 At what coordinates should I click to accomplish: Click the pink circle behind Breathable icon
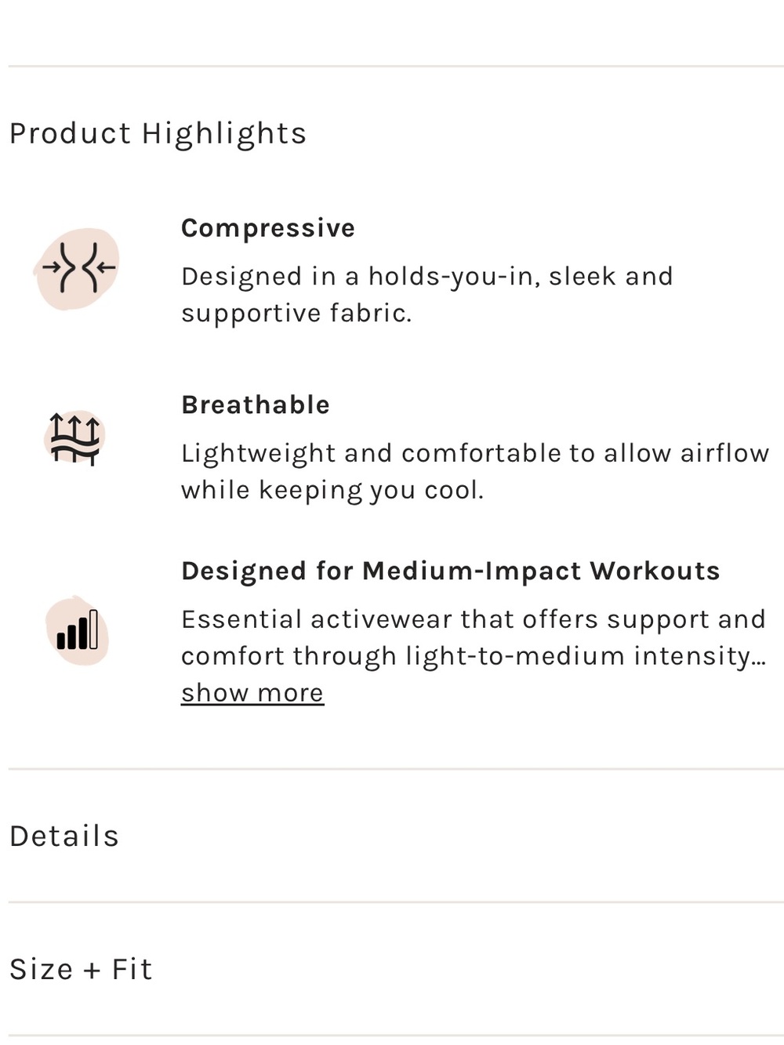[x=75, y=437]
